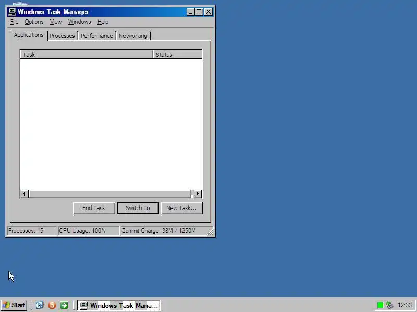Sort by the Status column header

point(177,55)
